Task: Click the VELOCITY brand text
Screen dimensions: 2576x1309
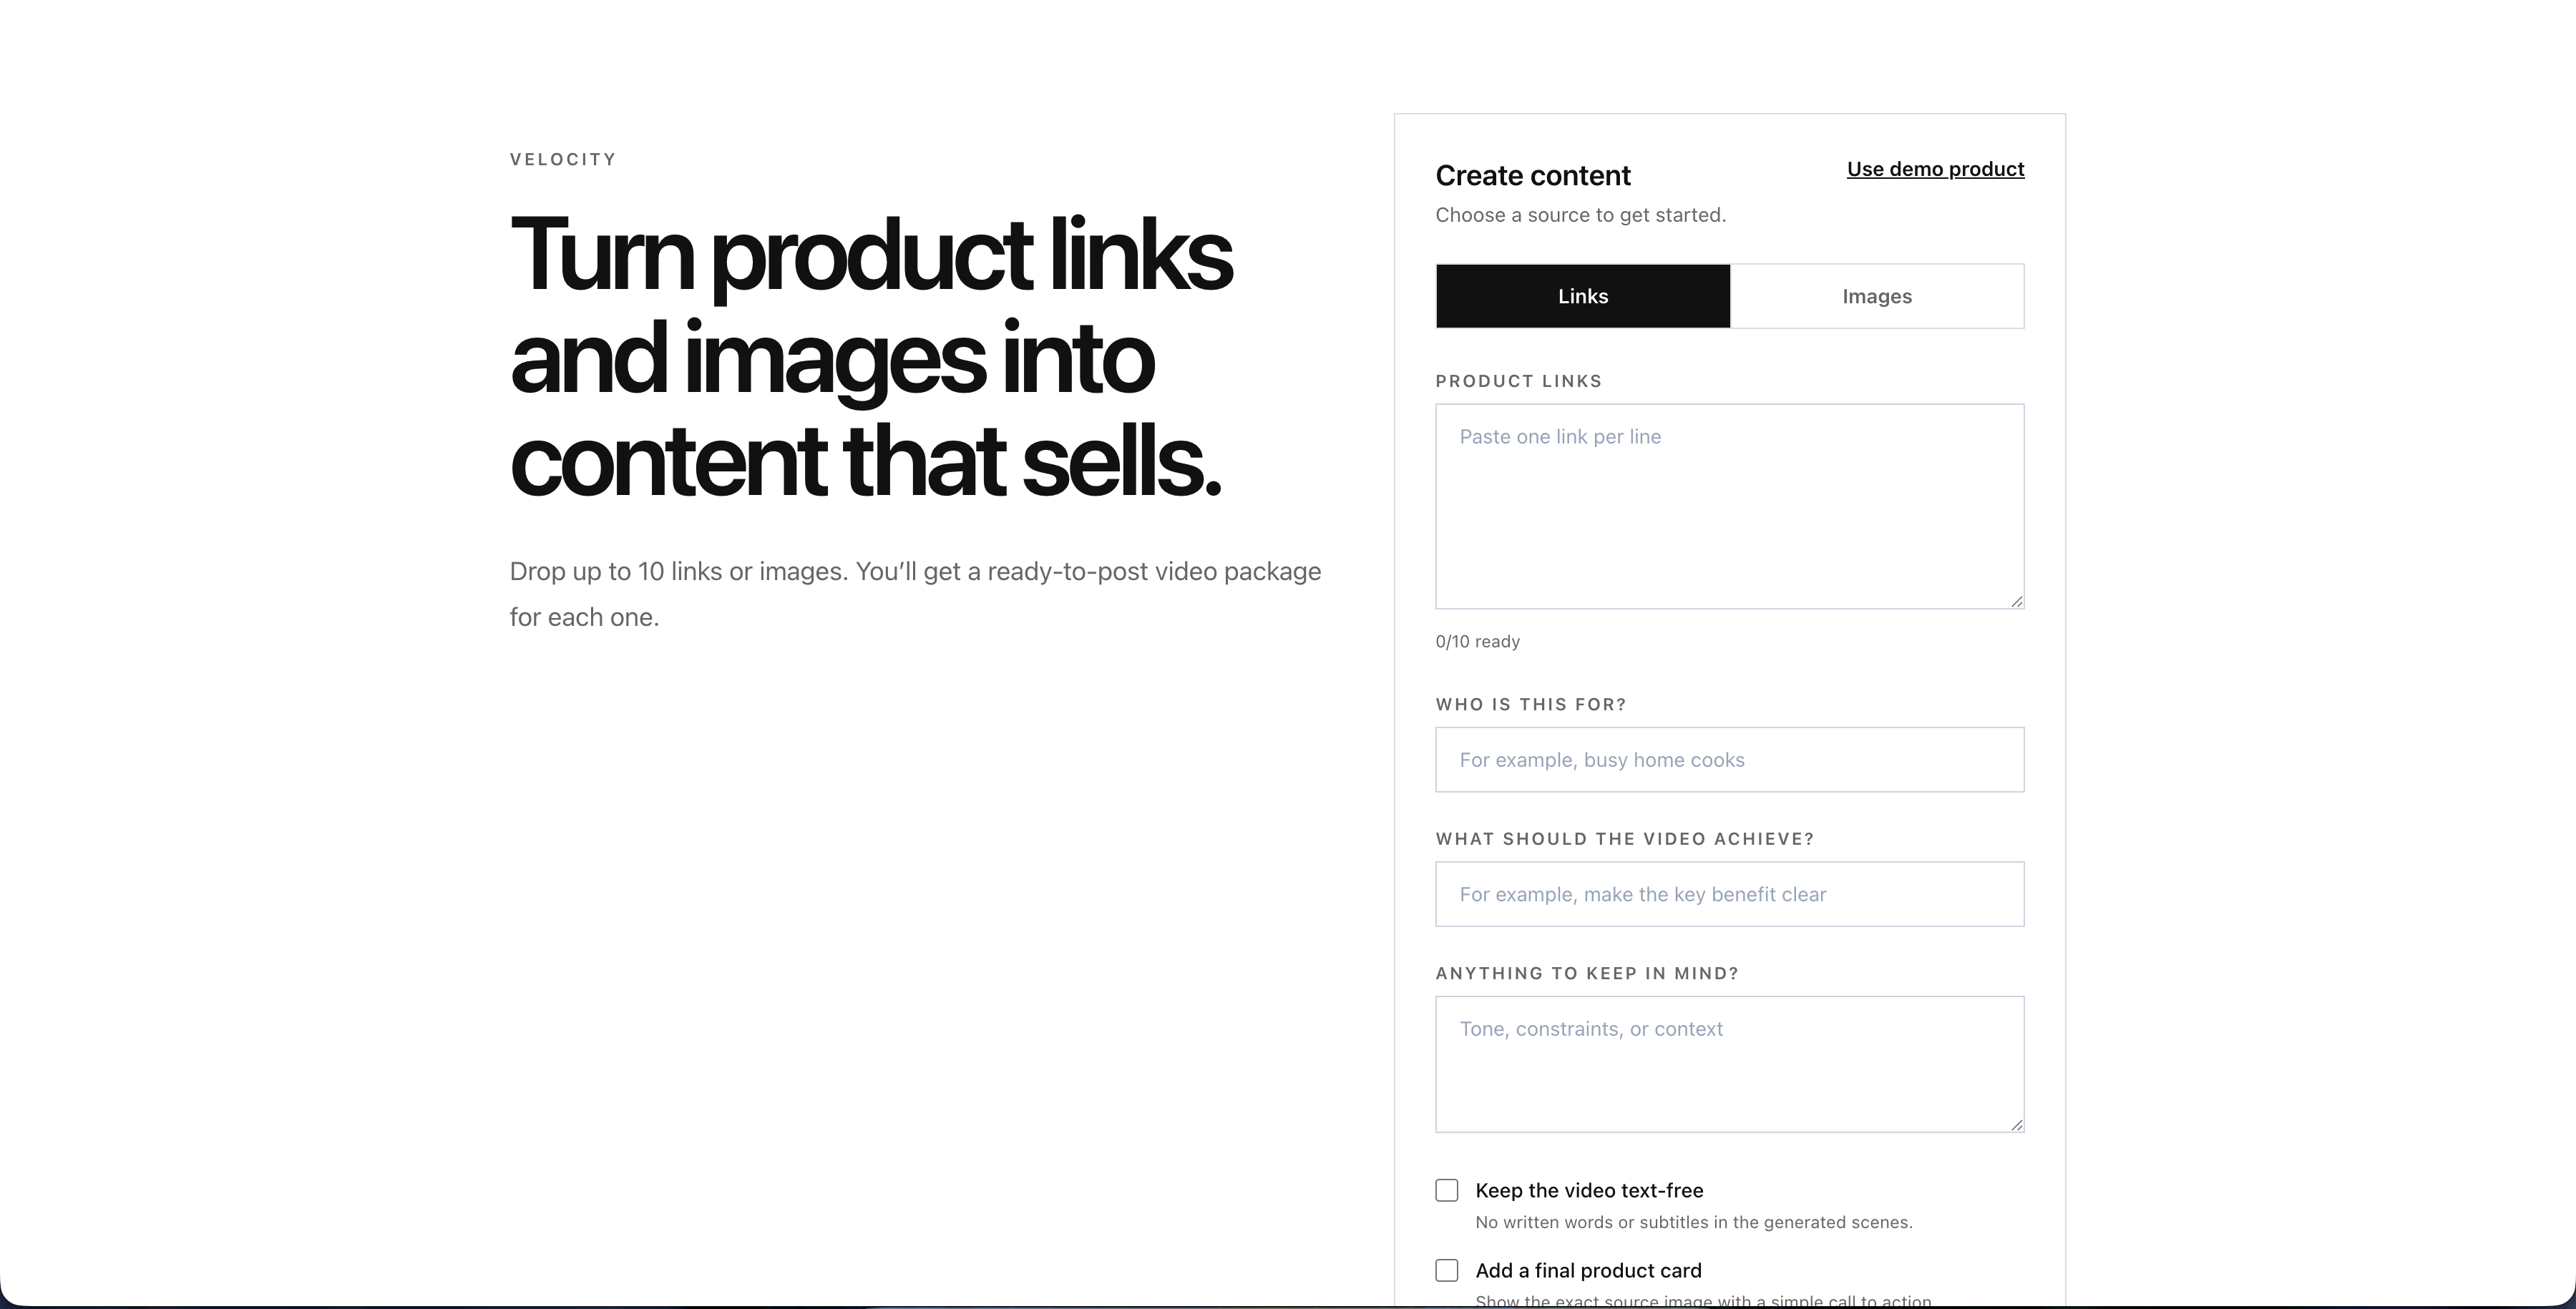Action: [x=563, y=159]
